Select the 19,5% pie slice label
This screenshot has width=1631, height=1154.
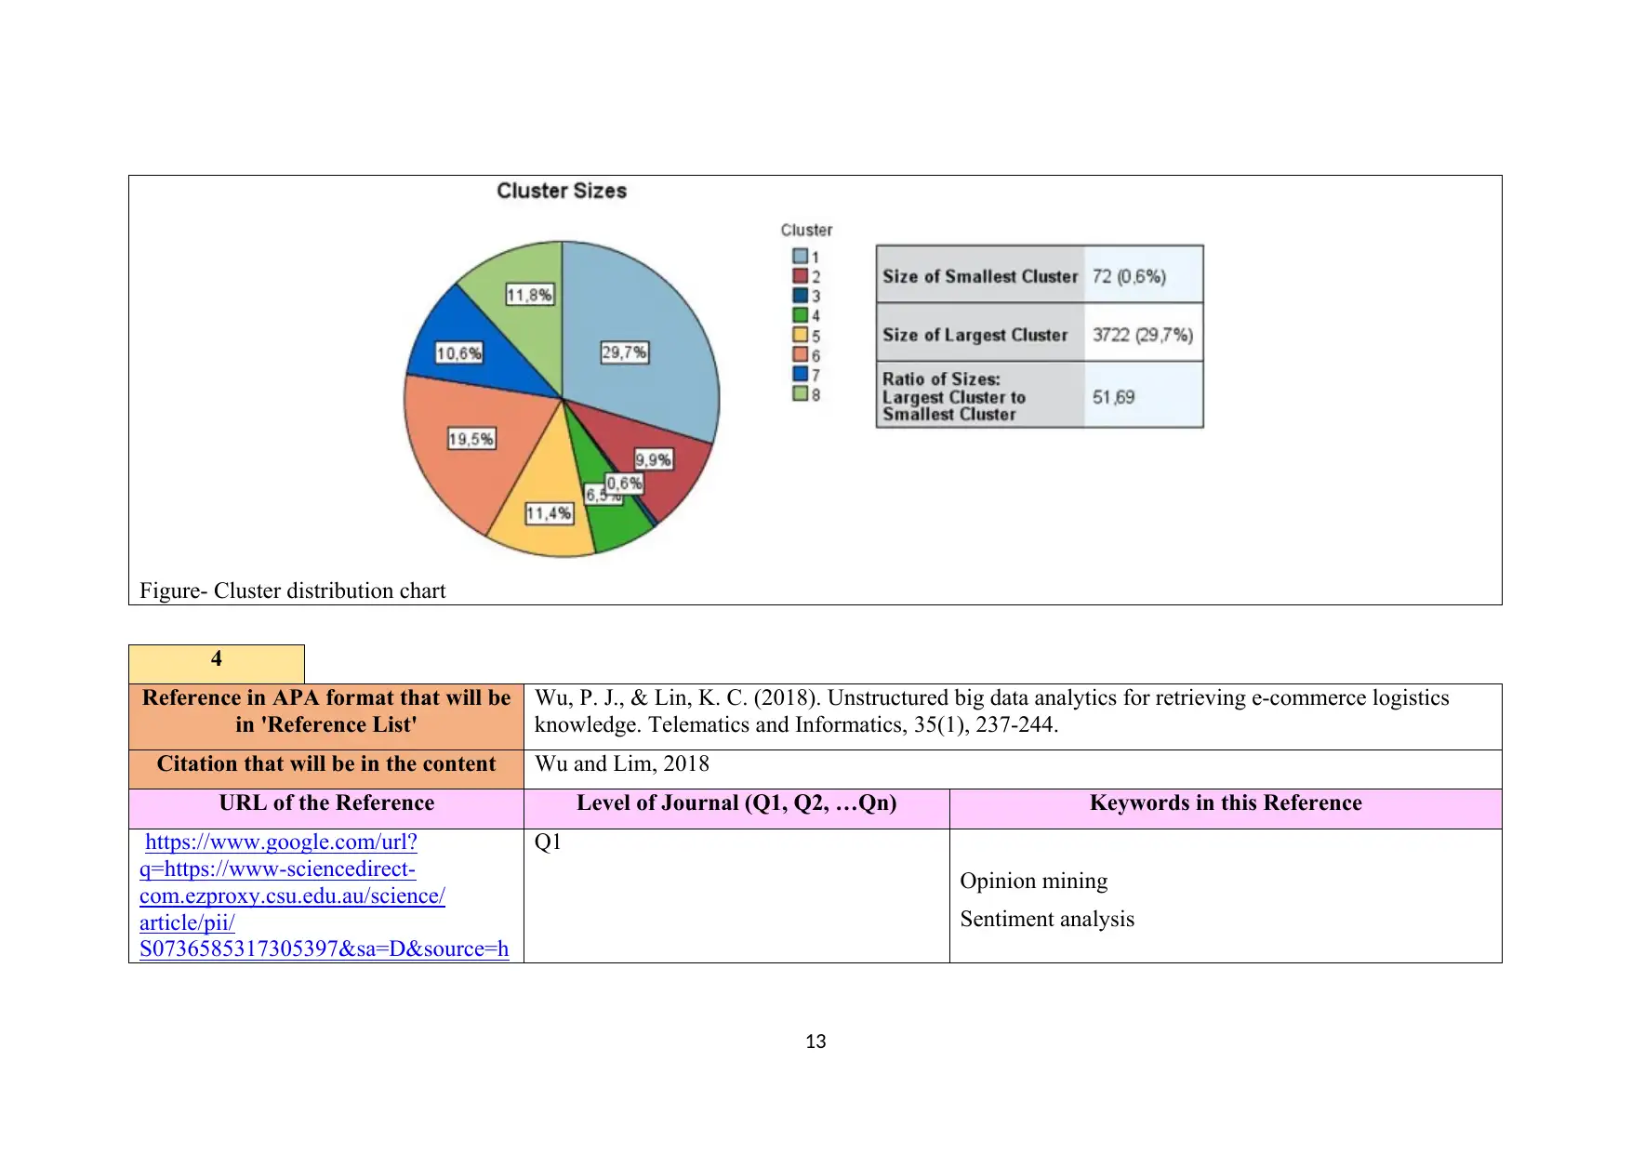point(471,439)
